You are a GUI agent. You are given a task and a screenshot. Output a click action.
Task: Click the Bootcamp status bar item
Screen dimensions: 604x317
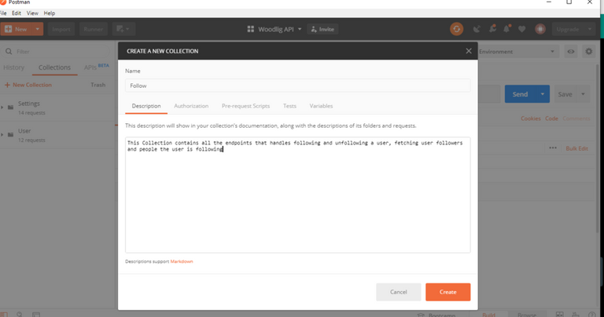pyautogui.click(x=436, y=315)
